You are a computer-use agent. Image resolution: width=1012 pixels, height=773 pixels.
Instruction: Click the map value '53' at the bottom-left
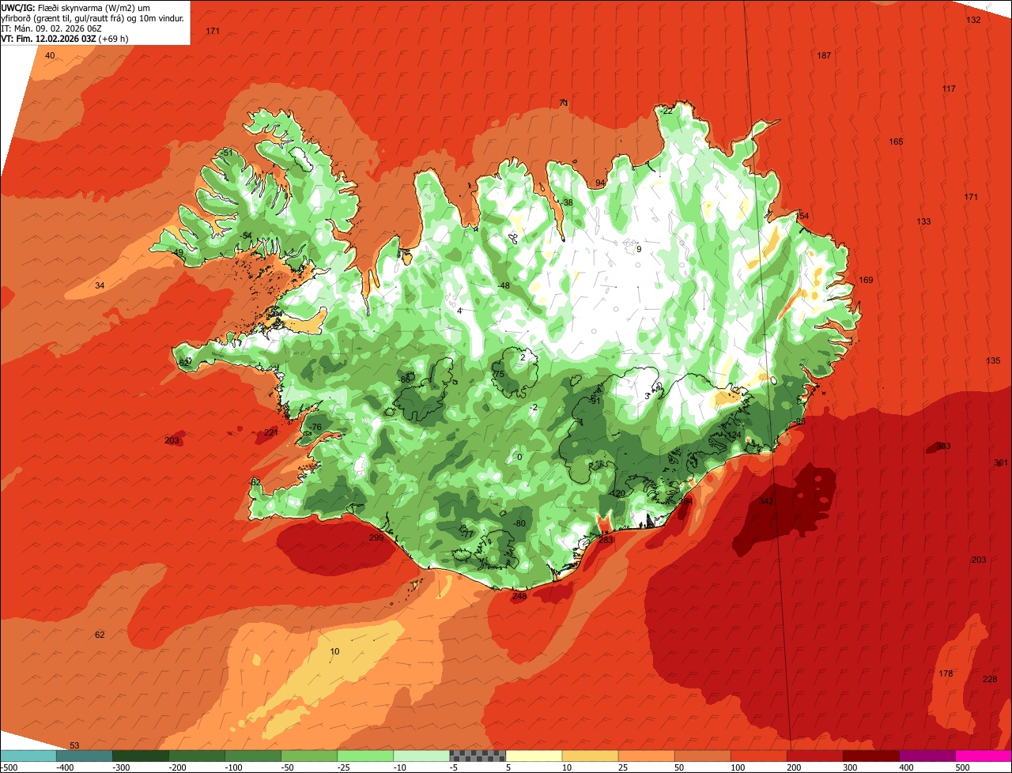pyautogui.click(x=74, y=745)
